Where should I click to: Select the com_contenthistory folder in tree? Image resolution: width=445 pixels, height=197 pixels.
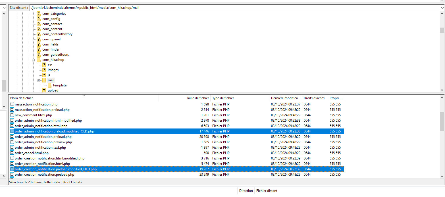point(57,34)
